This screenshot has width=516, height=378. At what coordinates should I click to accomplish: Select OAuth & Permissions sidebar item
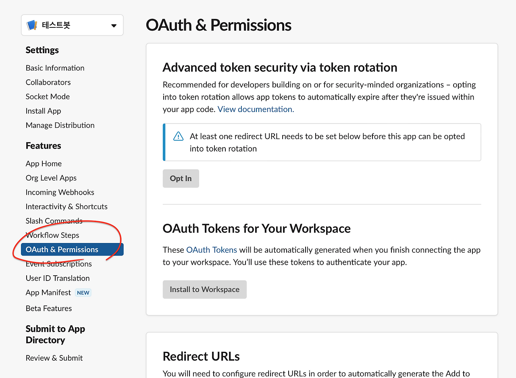tap(72, 249)
